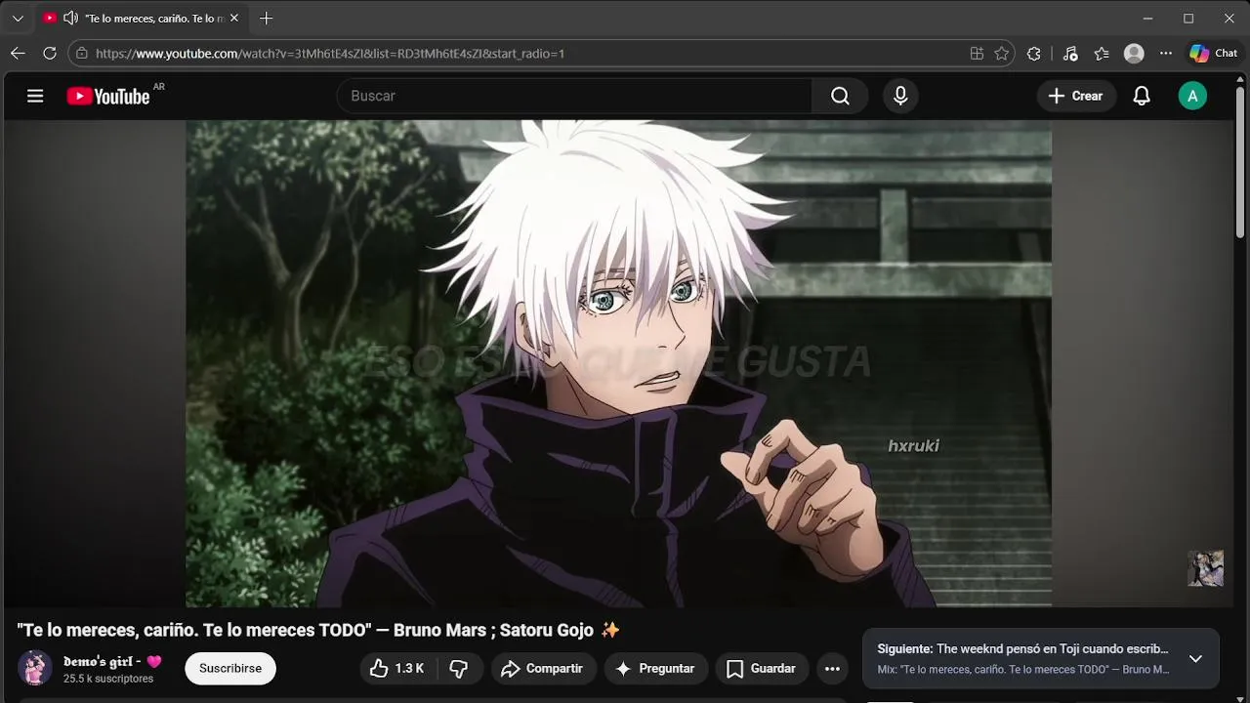Mute the tab via the speaker icon
1250x703 pixels.
point(70,18)
